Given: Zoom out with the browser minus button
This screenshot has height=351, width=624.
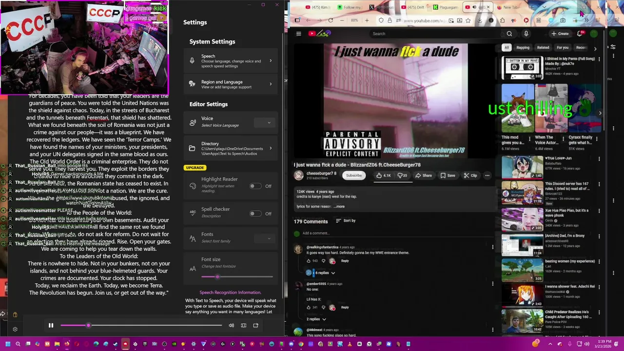Looking at the screenshot, I should point(342,20).
